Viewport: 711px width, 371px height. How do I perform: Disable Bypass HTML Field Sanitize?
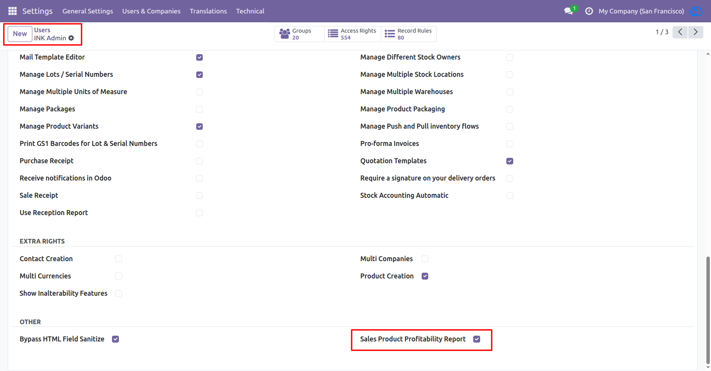pos(115,339)
